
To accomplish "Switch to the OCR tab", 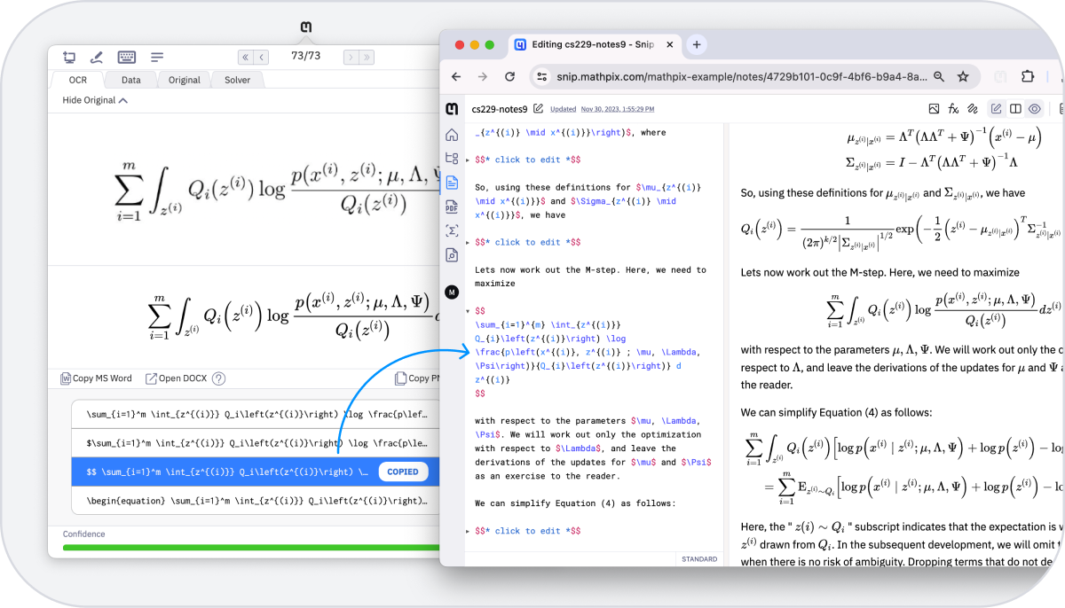I will [x=78, y=80].
